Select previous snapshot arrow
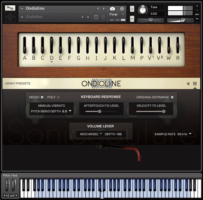203x200 pixels. (82, 17)
